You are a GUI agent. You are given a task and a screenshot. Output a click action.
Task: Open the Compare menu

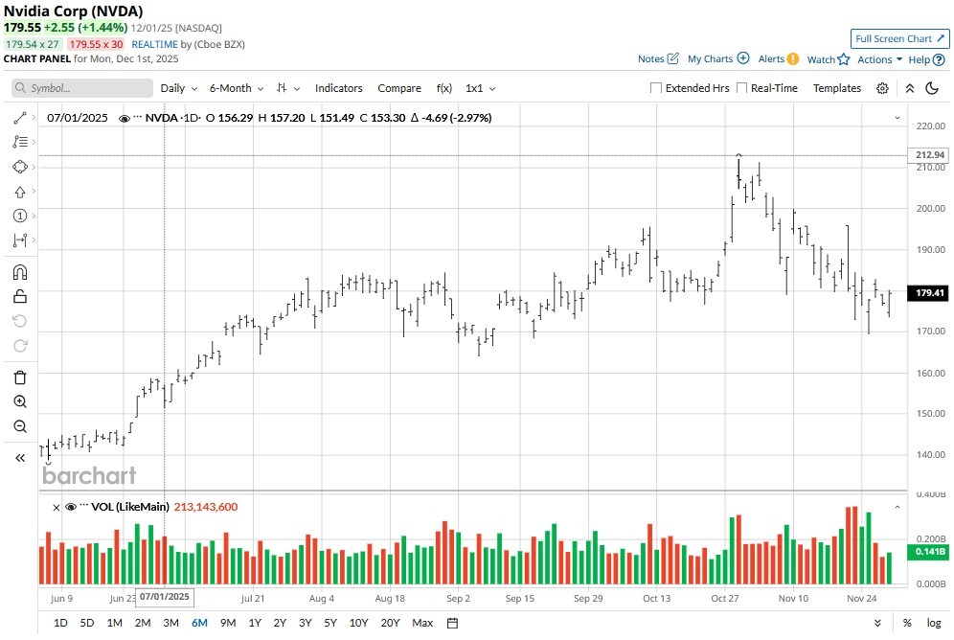[x=399, y=88]
